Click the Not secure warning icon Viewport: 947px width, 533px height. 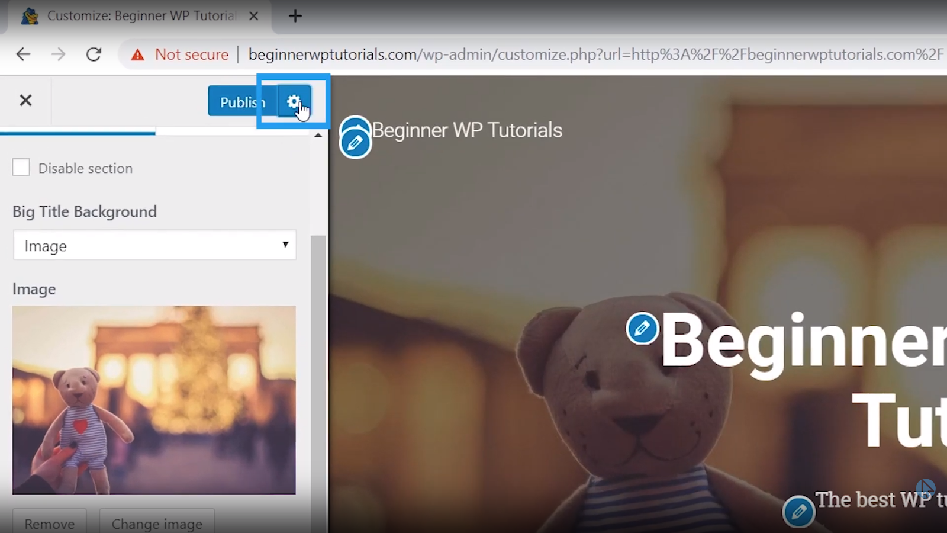(138, 55)
